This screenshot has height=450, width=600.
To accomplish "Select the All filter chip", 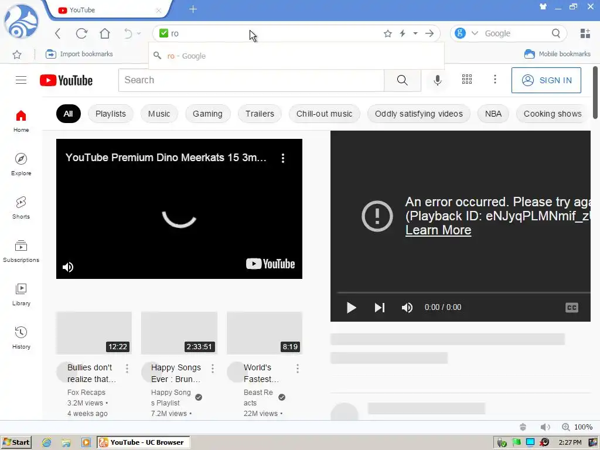I will pyautogui.click(x=68, y=114).
